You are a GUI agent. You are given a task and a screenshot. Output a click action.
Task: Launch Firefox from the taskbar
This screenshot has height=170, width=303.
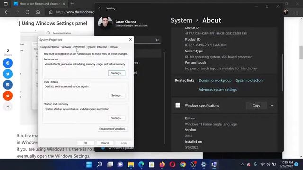162,164
